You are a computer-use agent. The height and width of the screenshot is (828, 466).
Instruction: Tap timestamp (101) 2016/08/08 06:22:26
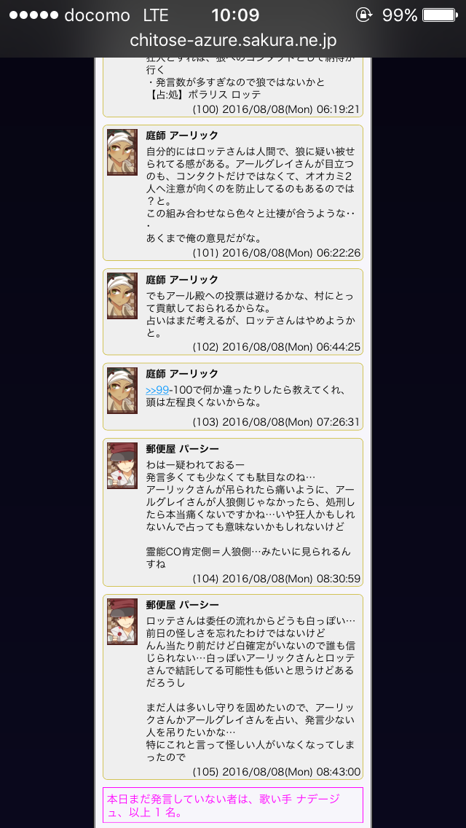point(277,253)
